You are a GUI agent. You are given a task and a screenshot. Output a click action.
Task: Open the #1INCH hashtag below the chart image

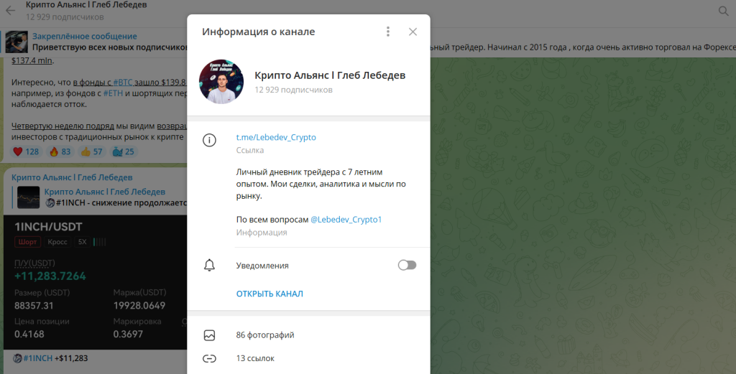pyautogui.click(x=38, y=358)
